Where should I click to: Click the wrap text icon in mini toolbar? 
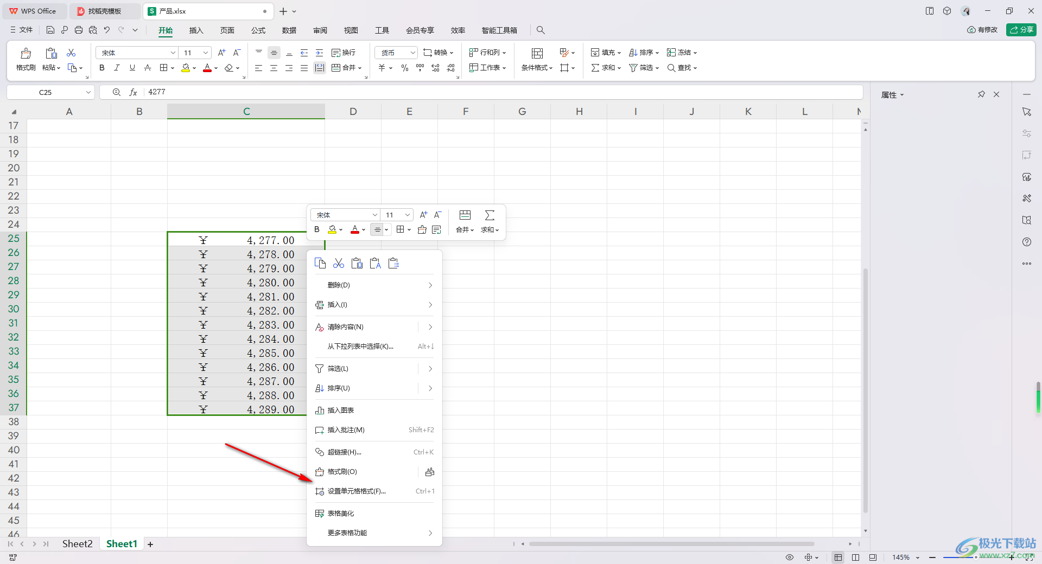click(437, 230)
